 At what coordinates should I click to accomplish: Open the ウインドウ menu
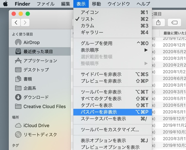[119, 4]
